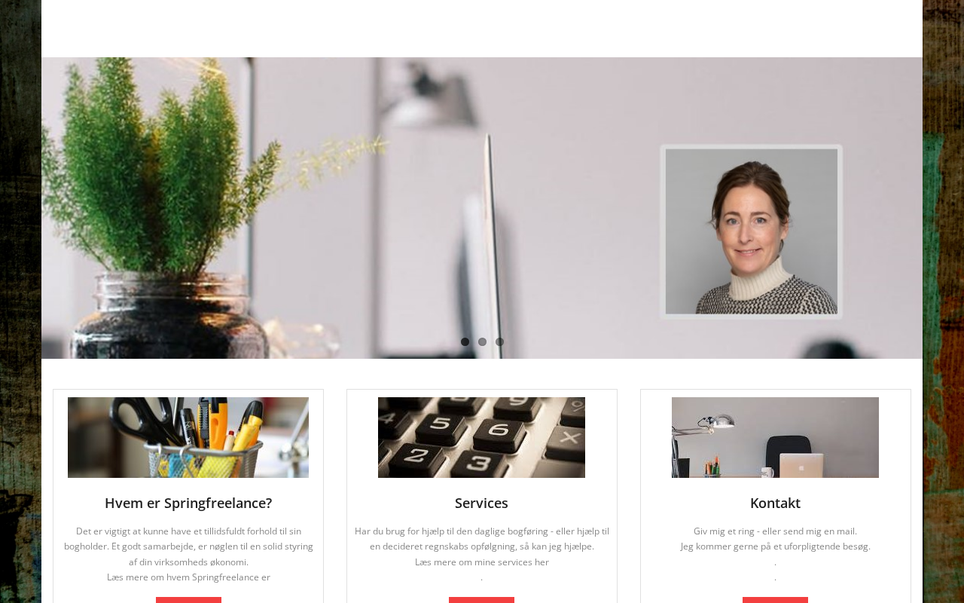Viewport: 964px width, 603px height.
Task: Click red button under Hvem er Springfreelance
Action: [x=188, y=600]
